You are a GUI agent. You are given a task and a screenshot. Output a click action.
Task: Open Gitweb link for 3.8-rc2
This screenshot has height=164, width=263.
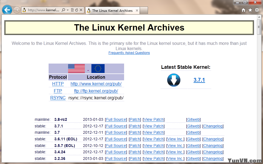click(x=193, y=119)
